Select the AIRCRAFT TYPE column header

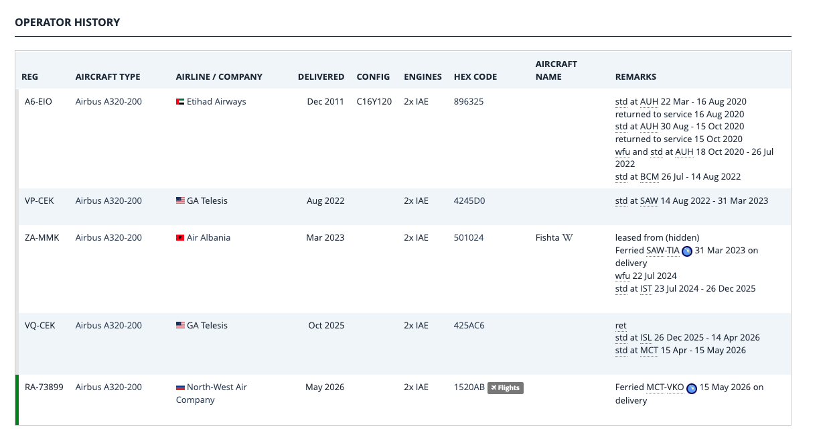(108, 76)
